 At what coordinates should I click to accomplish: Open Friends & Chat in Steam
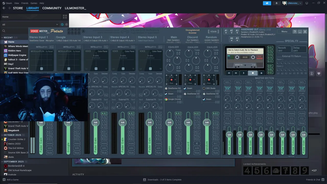tap(315, 180)
